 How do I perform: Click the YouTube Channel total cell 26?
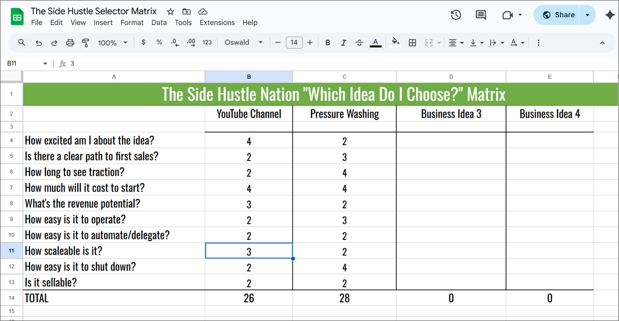(249, 298)
